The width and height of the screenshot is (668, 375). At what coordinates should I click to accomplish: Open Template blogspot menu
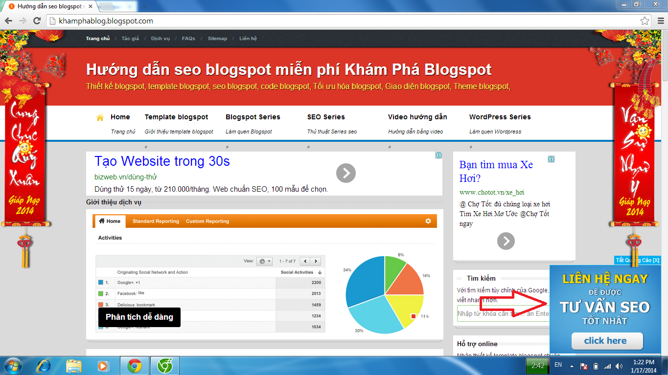[x=177, y=117]
